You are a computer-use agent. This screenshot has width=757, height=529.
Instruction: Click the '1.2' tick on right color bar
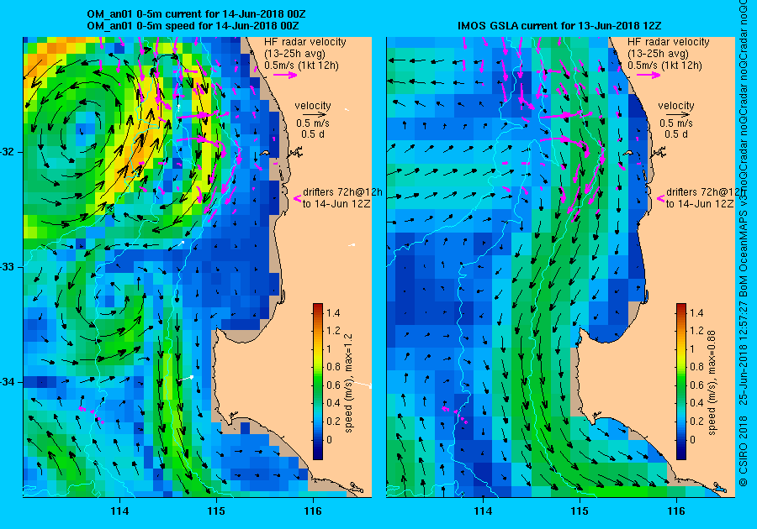click(x=696, y=331)
